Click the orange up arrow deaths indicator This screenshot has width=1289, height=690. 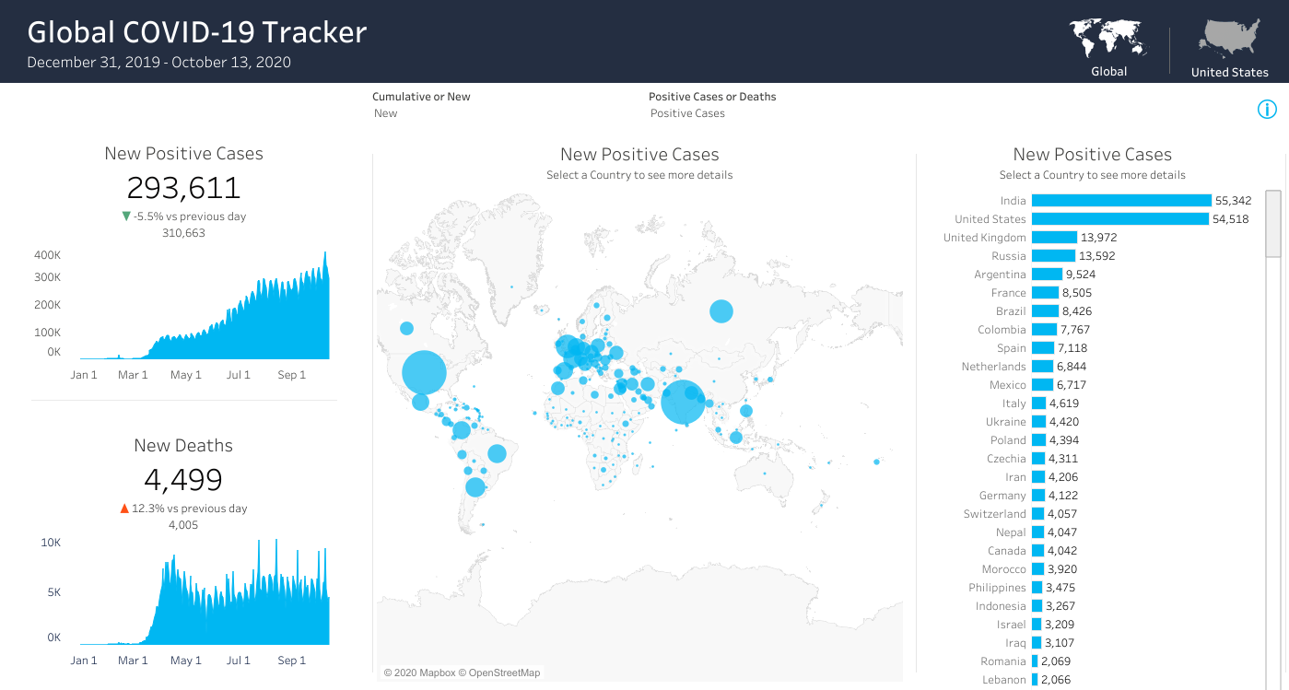click(x=124, y=509)
